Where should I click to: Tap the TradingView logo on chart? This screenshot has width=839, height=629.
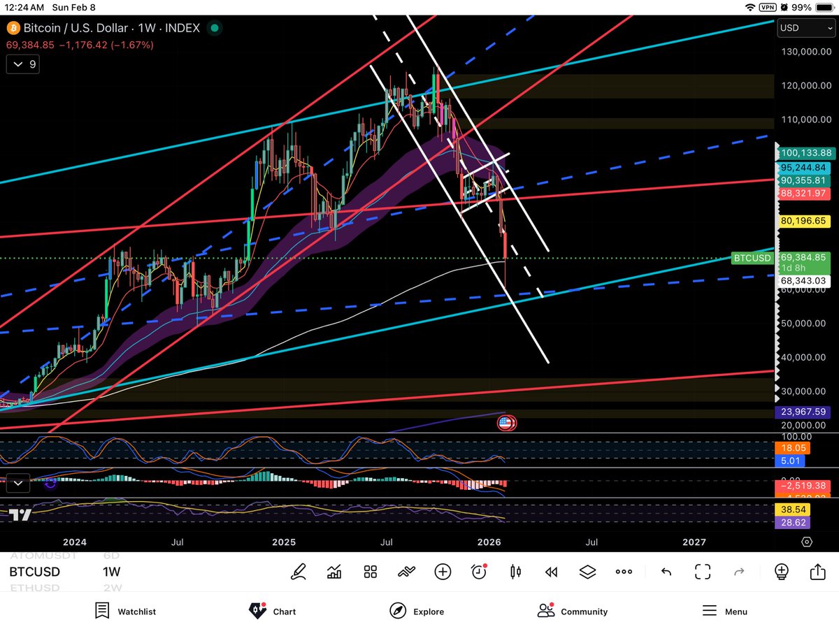(20, 515)
